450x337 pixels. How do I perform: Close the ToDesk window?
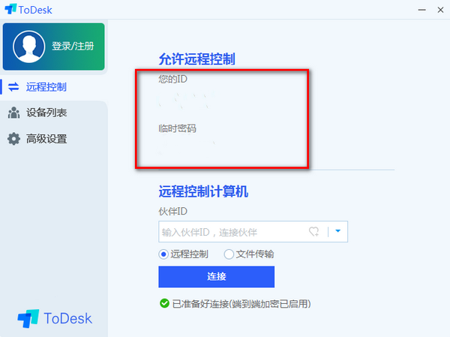point(440,10)
